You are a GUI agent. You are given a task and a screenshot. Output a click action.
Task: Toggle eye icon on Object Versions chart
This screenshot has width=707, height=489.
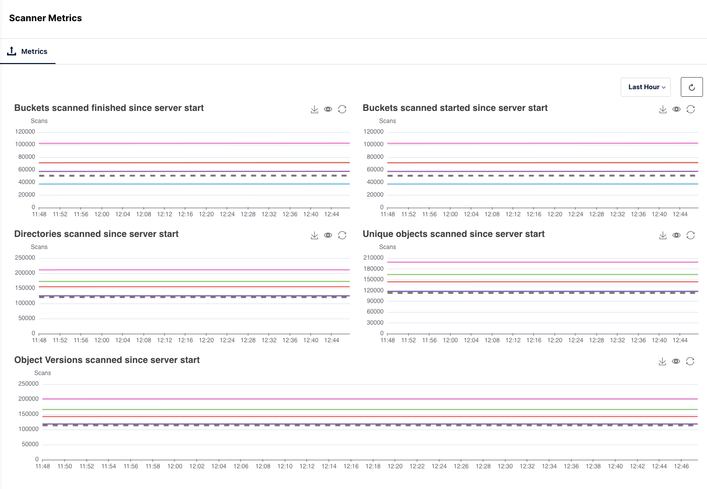point(676,361)
